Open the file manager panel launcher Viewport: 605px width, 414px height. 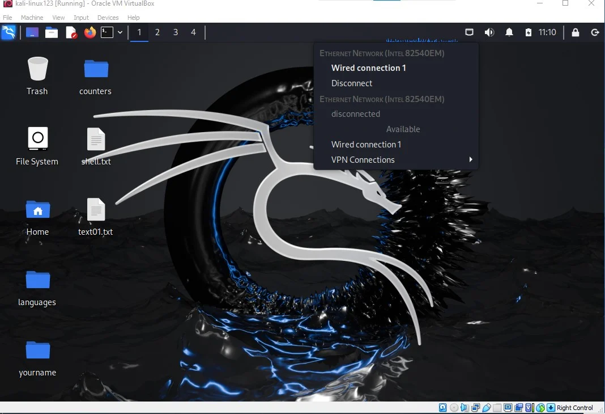(52, 32)
